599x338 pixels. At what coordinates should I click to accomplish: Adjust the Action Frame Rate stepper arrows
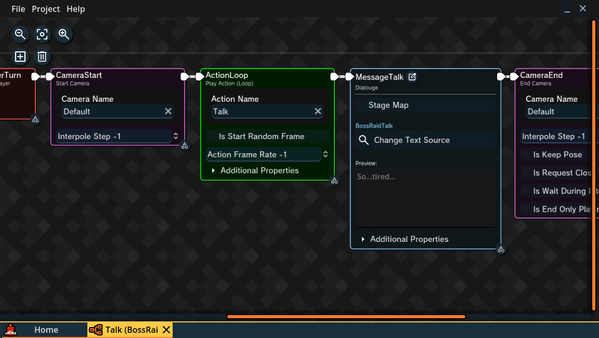pos(325,154)
